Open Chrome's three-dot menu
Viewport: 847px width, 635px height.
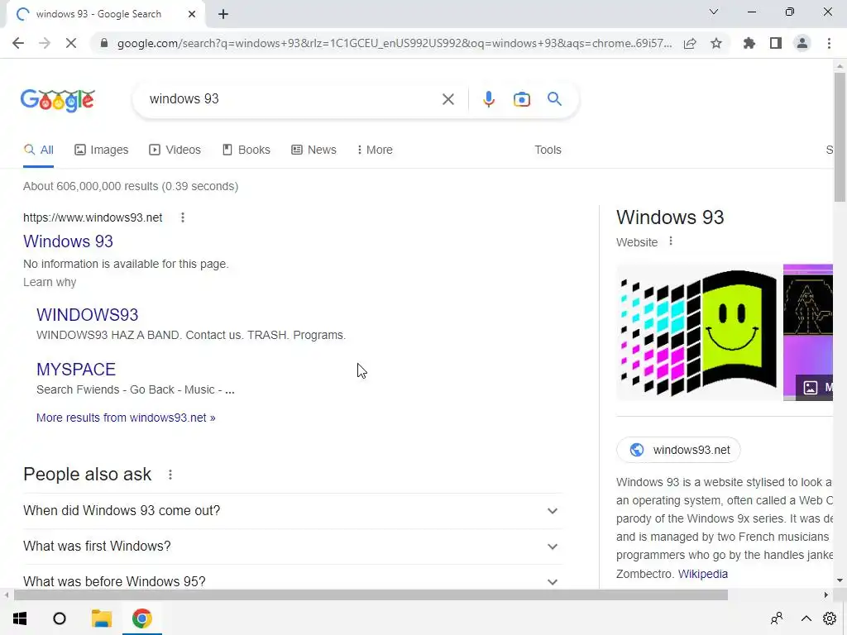tap(829, 43)
